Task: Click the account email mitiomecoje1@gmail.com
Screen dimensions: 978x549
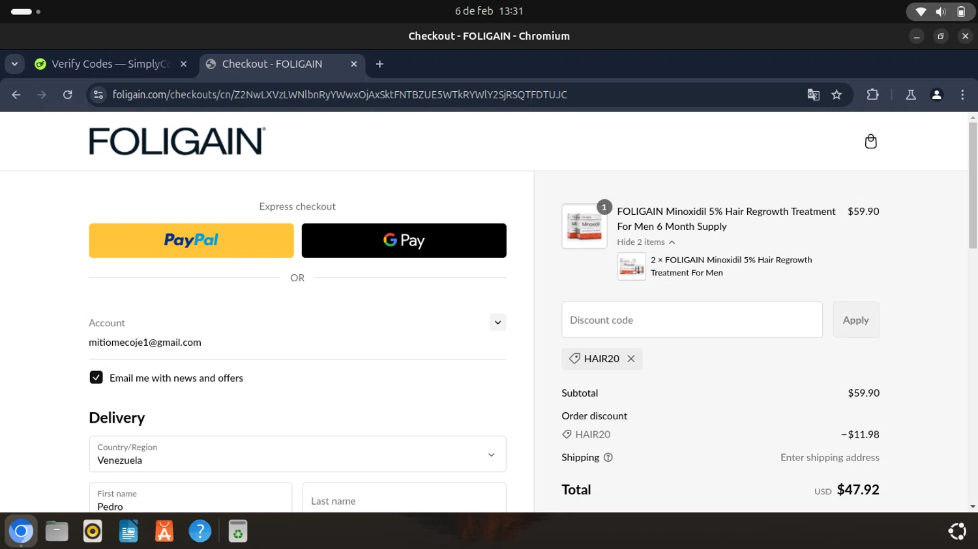Action: (145, 342)
